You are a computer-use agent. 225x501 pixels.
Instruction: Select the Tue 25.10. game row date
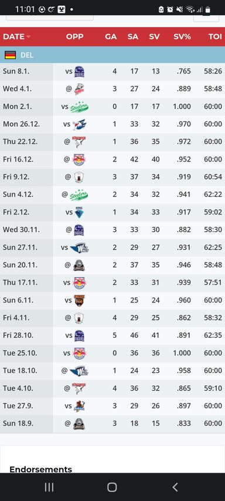pyautogui.click(x=20, y=353)
